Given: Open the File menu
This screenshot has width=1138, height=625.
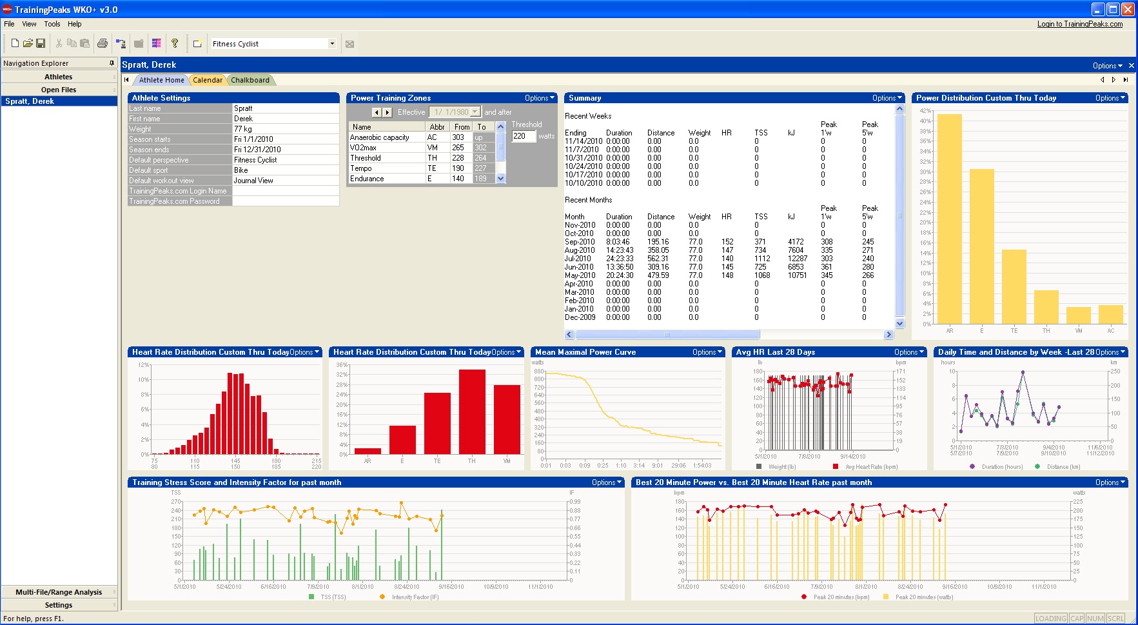Looking at the screenshot, I should [9, 24].
